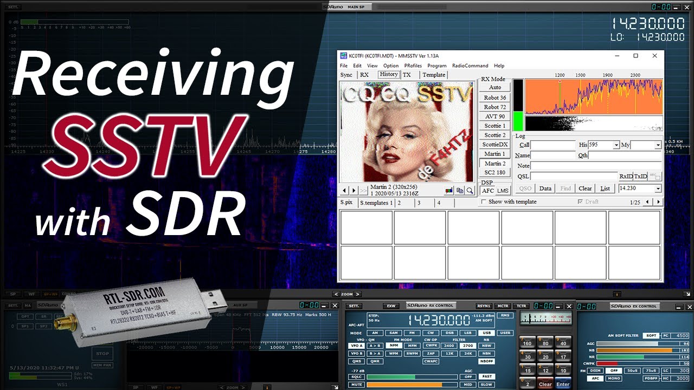Click zoom-out arrow left of ZOOM in Main SP

coord(336,294)
